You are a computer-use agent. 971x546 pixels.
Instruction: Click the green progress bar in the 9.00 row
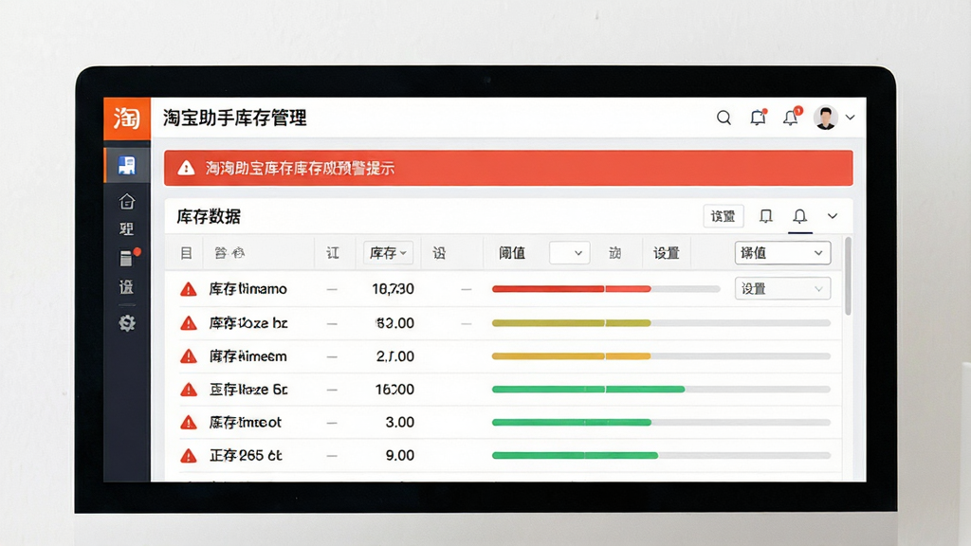[661, 455]
